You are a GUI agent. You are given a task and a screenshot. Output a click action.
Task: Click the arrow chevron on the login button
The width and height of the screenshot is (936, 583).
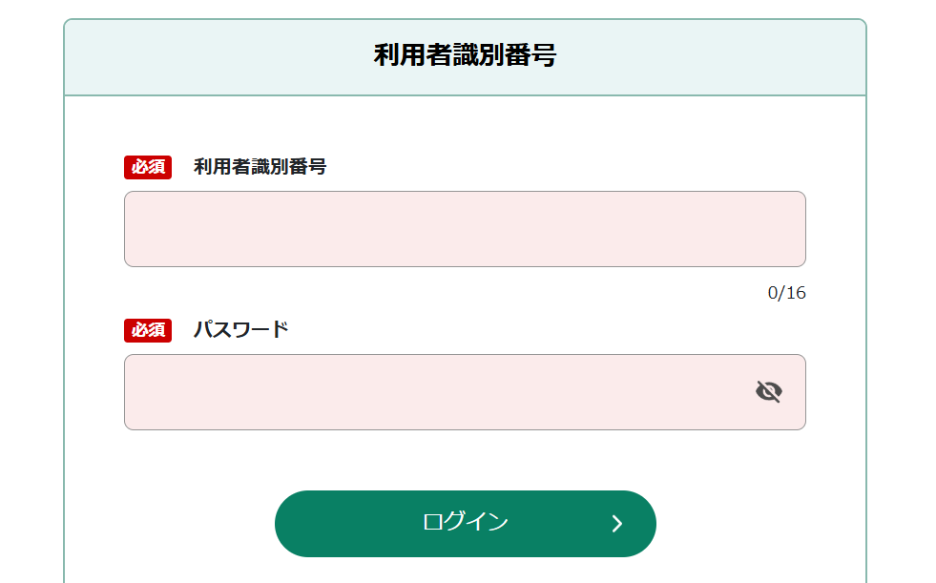pos(617,524)
